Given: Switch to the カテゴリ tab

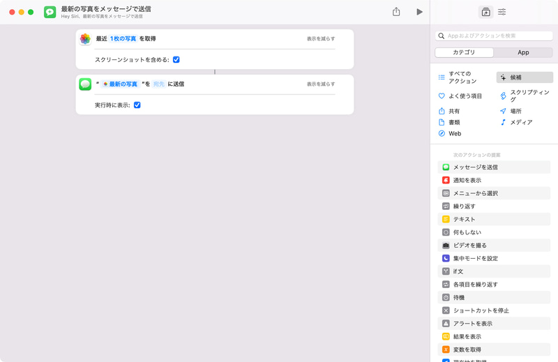Looking at the screenshot, I should [464, 52].
